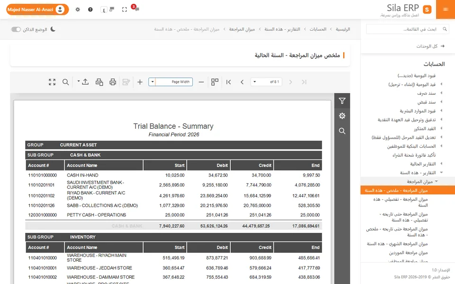Jump to last report page
The width and height of the screenshot is (455, 284).
(x=304, y=82)
